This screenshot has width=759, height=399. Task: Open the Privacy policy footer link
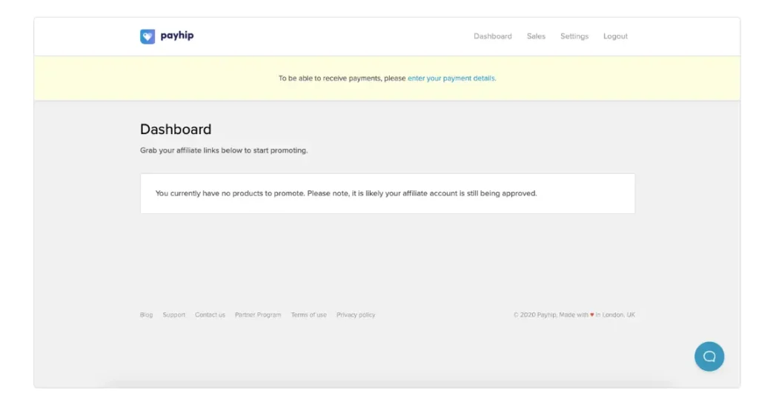point(356,315)
